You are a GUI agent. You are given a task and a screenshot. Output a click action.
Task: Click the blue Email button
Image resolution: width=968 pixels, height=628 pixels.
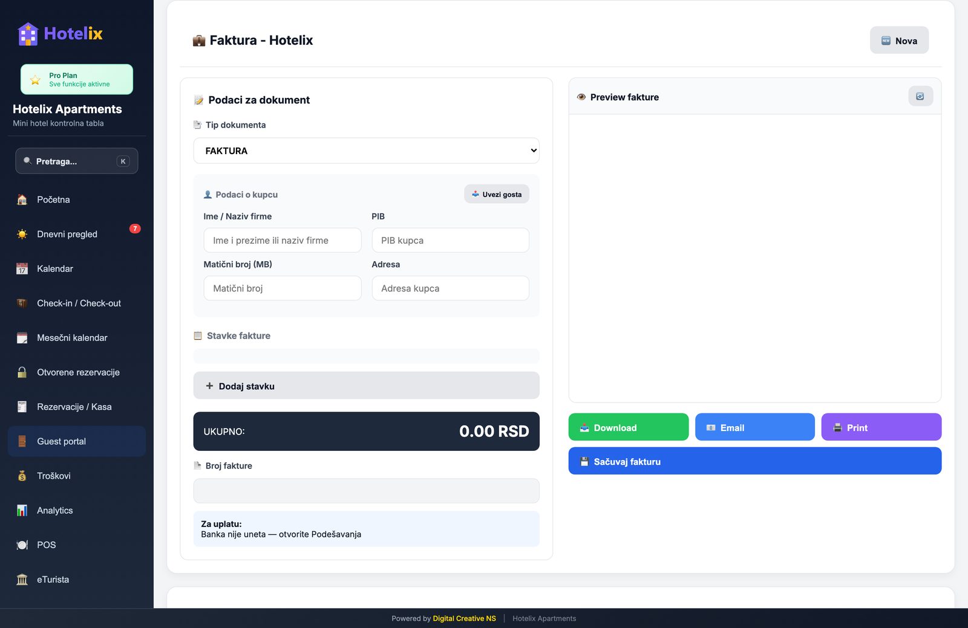click(x=755, y=427)
